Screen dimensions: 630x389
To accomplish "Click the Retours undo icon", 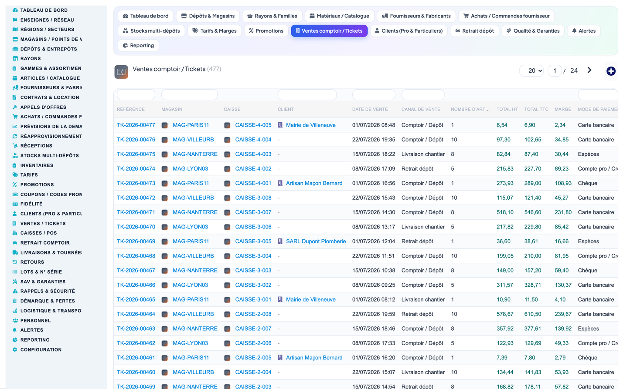I will click(15, 262).
